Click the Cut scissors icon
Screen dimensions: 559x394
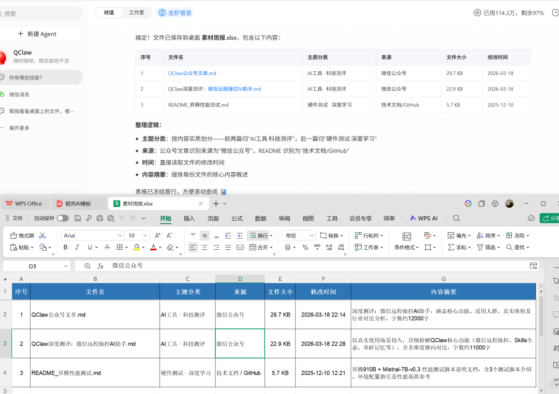tap(42, 235)
